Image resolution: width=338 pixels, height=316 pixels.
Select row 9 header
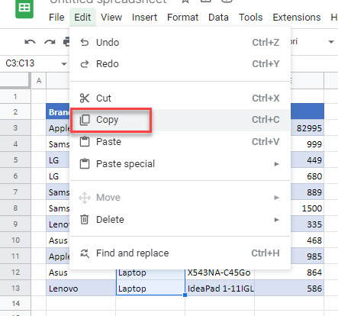coord(15,224)
